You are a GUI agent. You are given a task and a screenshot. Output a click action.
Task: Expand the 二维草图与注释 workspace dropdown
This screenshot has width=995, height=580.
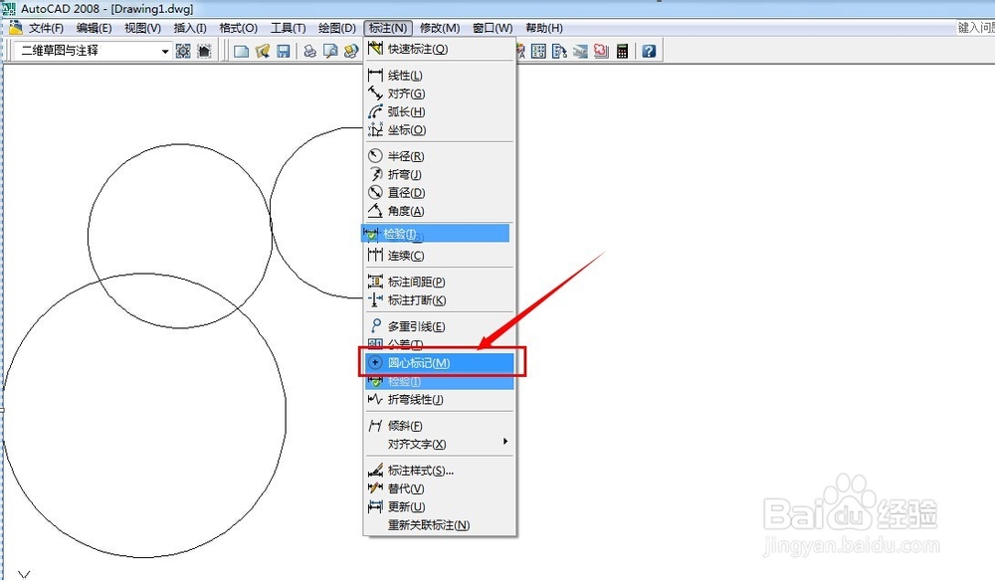coord(165,51)
